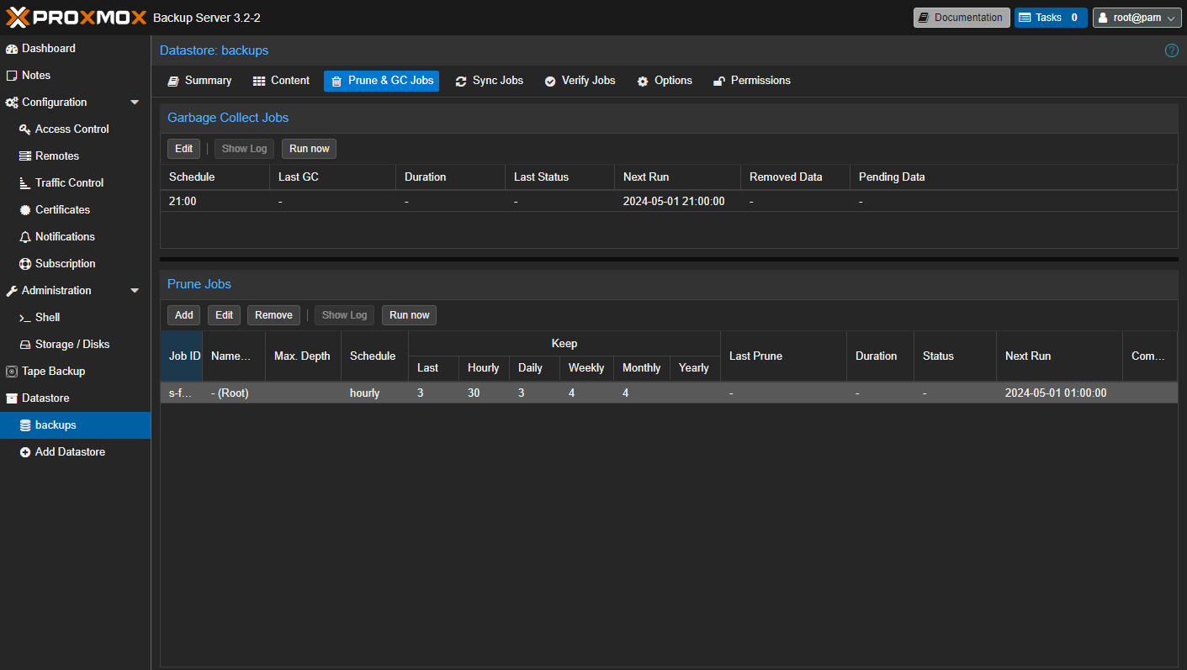Run garbage collection now
This screenshot has width=1187, height=670.
click(x=309, y=149)
